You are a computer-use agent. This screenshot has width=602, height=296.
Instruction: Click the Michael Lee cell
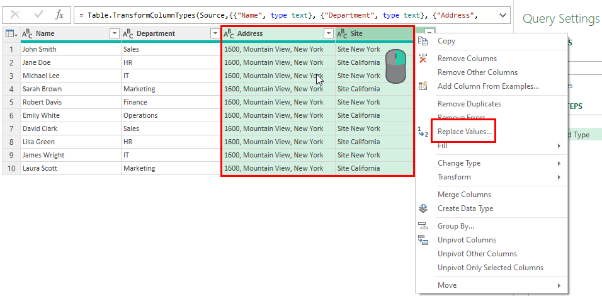tap(71, 76)
